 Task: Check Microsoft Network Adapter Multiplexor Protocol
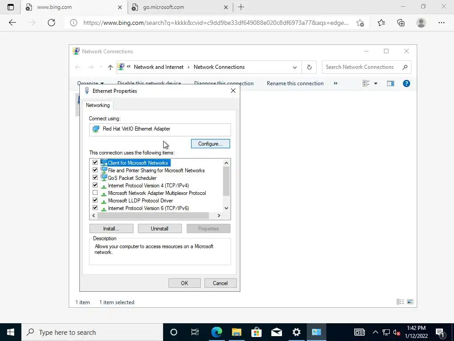[x=95, y=193]
